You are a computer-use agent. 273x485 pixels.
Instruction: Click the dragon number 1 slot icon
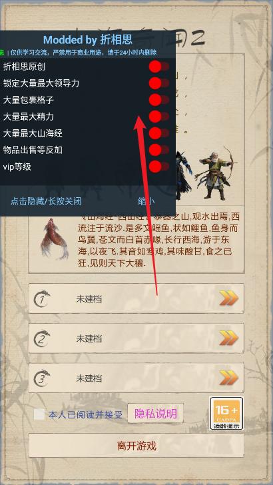42,298
